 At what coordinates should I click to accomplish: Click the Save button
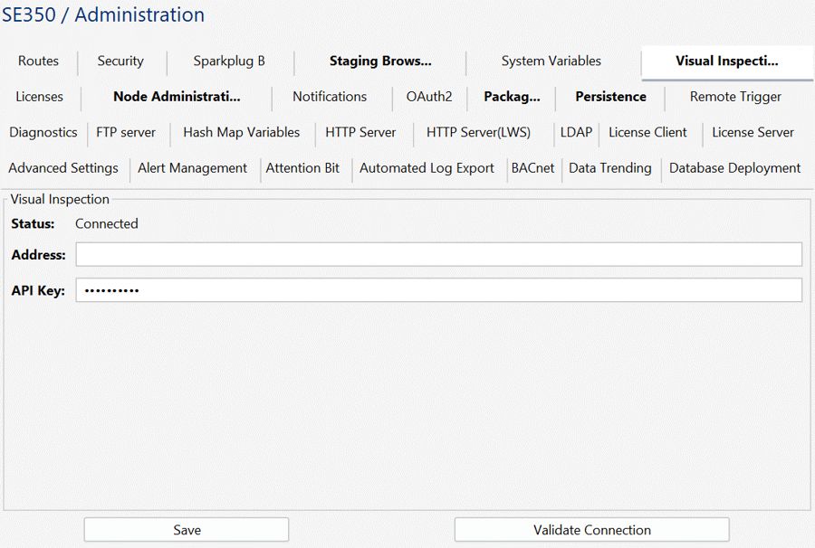(187, 530)
